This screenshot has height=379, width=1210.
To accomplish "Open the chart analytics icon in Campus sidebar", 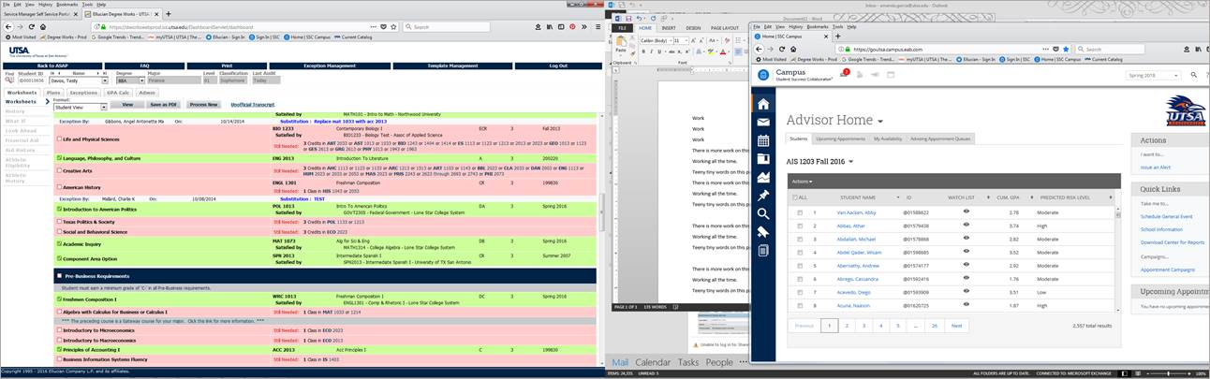I will pyautogui.click(x=763, y=177).
